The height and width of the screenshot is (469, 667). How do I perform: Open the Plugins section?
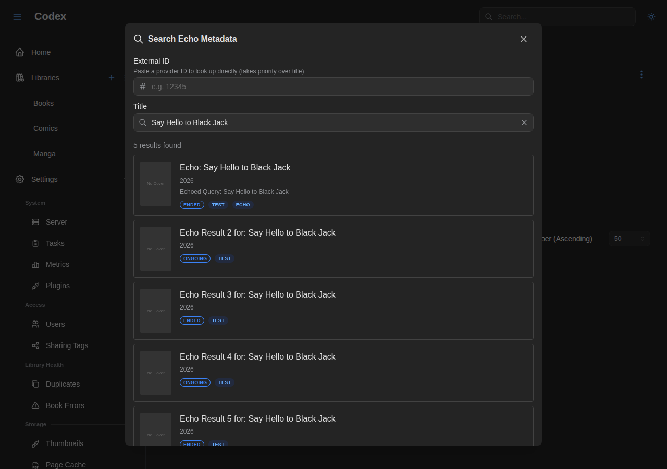(x=57, y=286)
